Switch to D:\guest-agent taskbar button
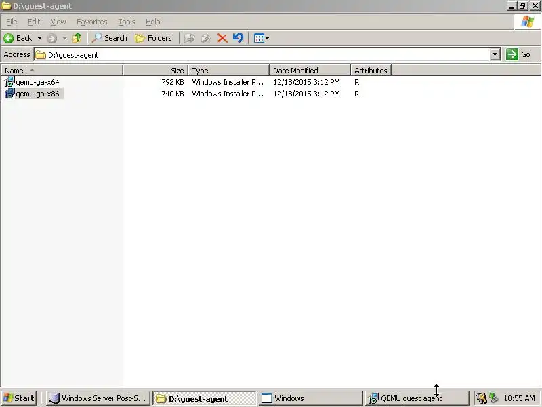Screen dimensions: 542x407 click(x=205, y=398)
